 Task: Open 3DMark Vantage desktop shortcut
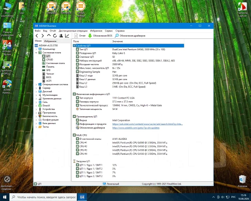point(81,9)
